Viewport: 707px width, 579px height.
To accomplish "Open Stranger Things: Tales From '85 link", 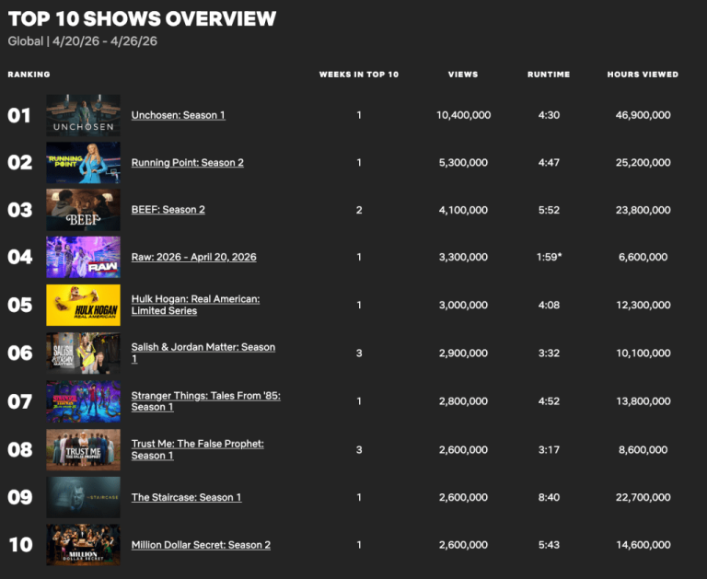I will pos(205,400).
